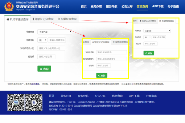Focus 号牌号码 input in the 车辆报废查询 inset panel
This screenshot has height=123, width=185.
(159, 37)
